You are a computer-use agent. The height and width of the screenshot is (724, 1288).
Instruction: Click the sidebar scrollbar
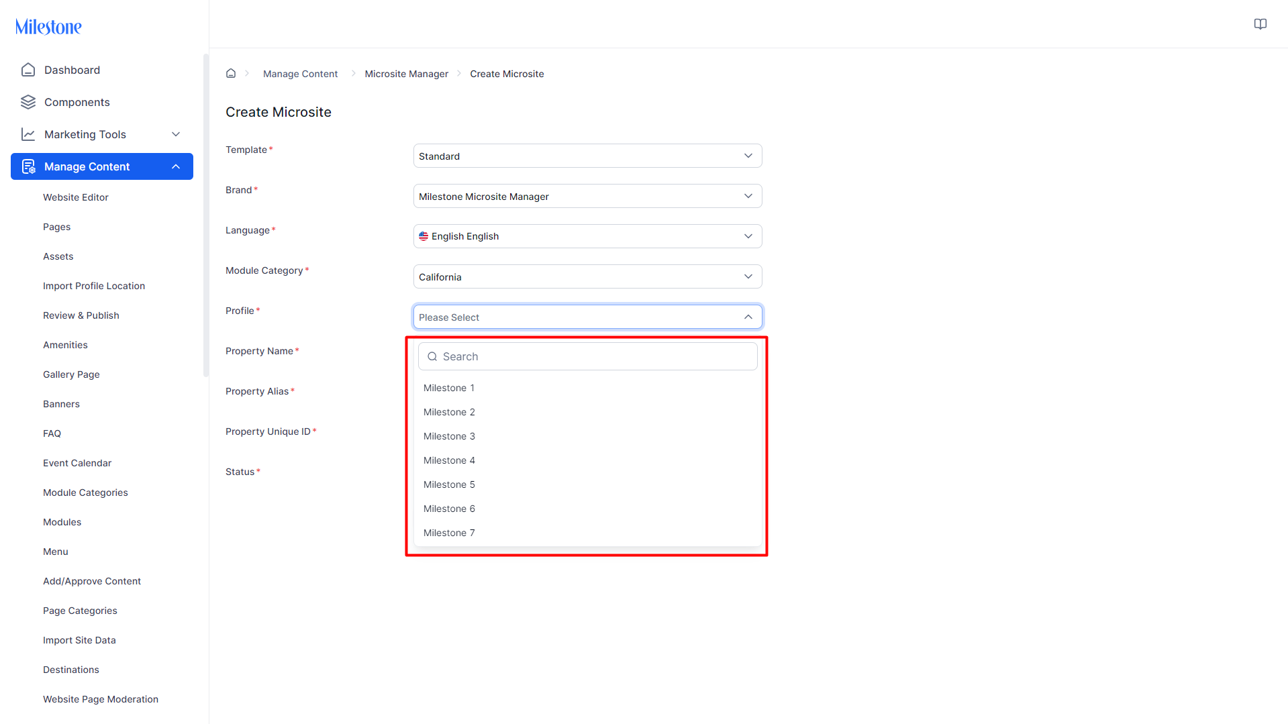pyautogui.click(x=205, y=215)
